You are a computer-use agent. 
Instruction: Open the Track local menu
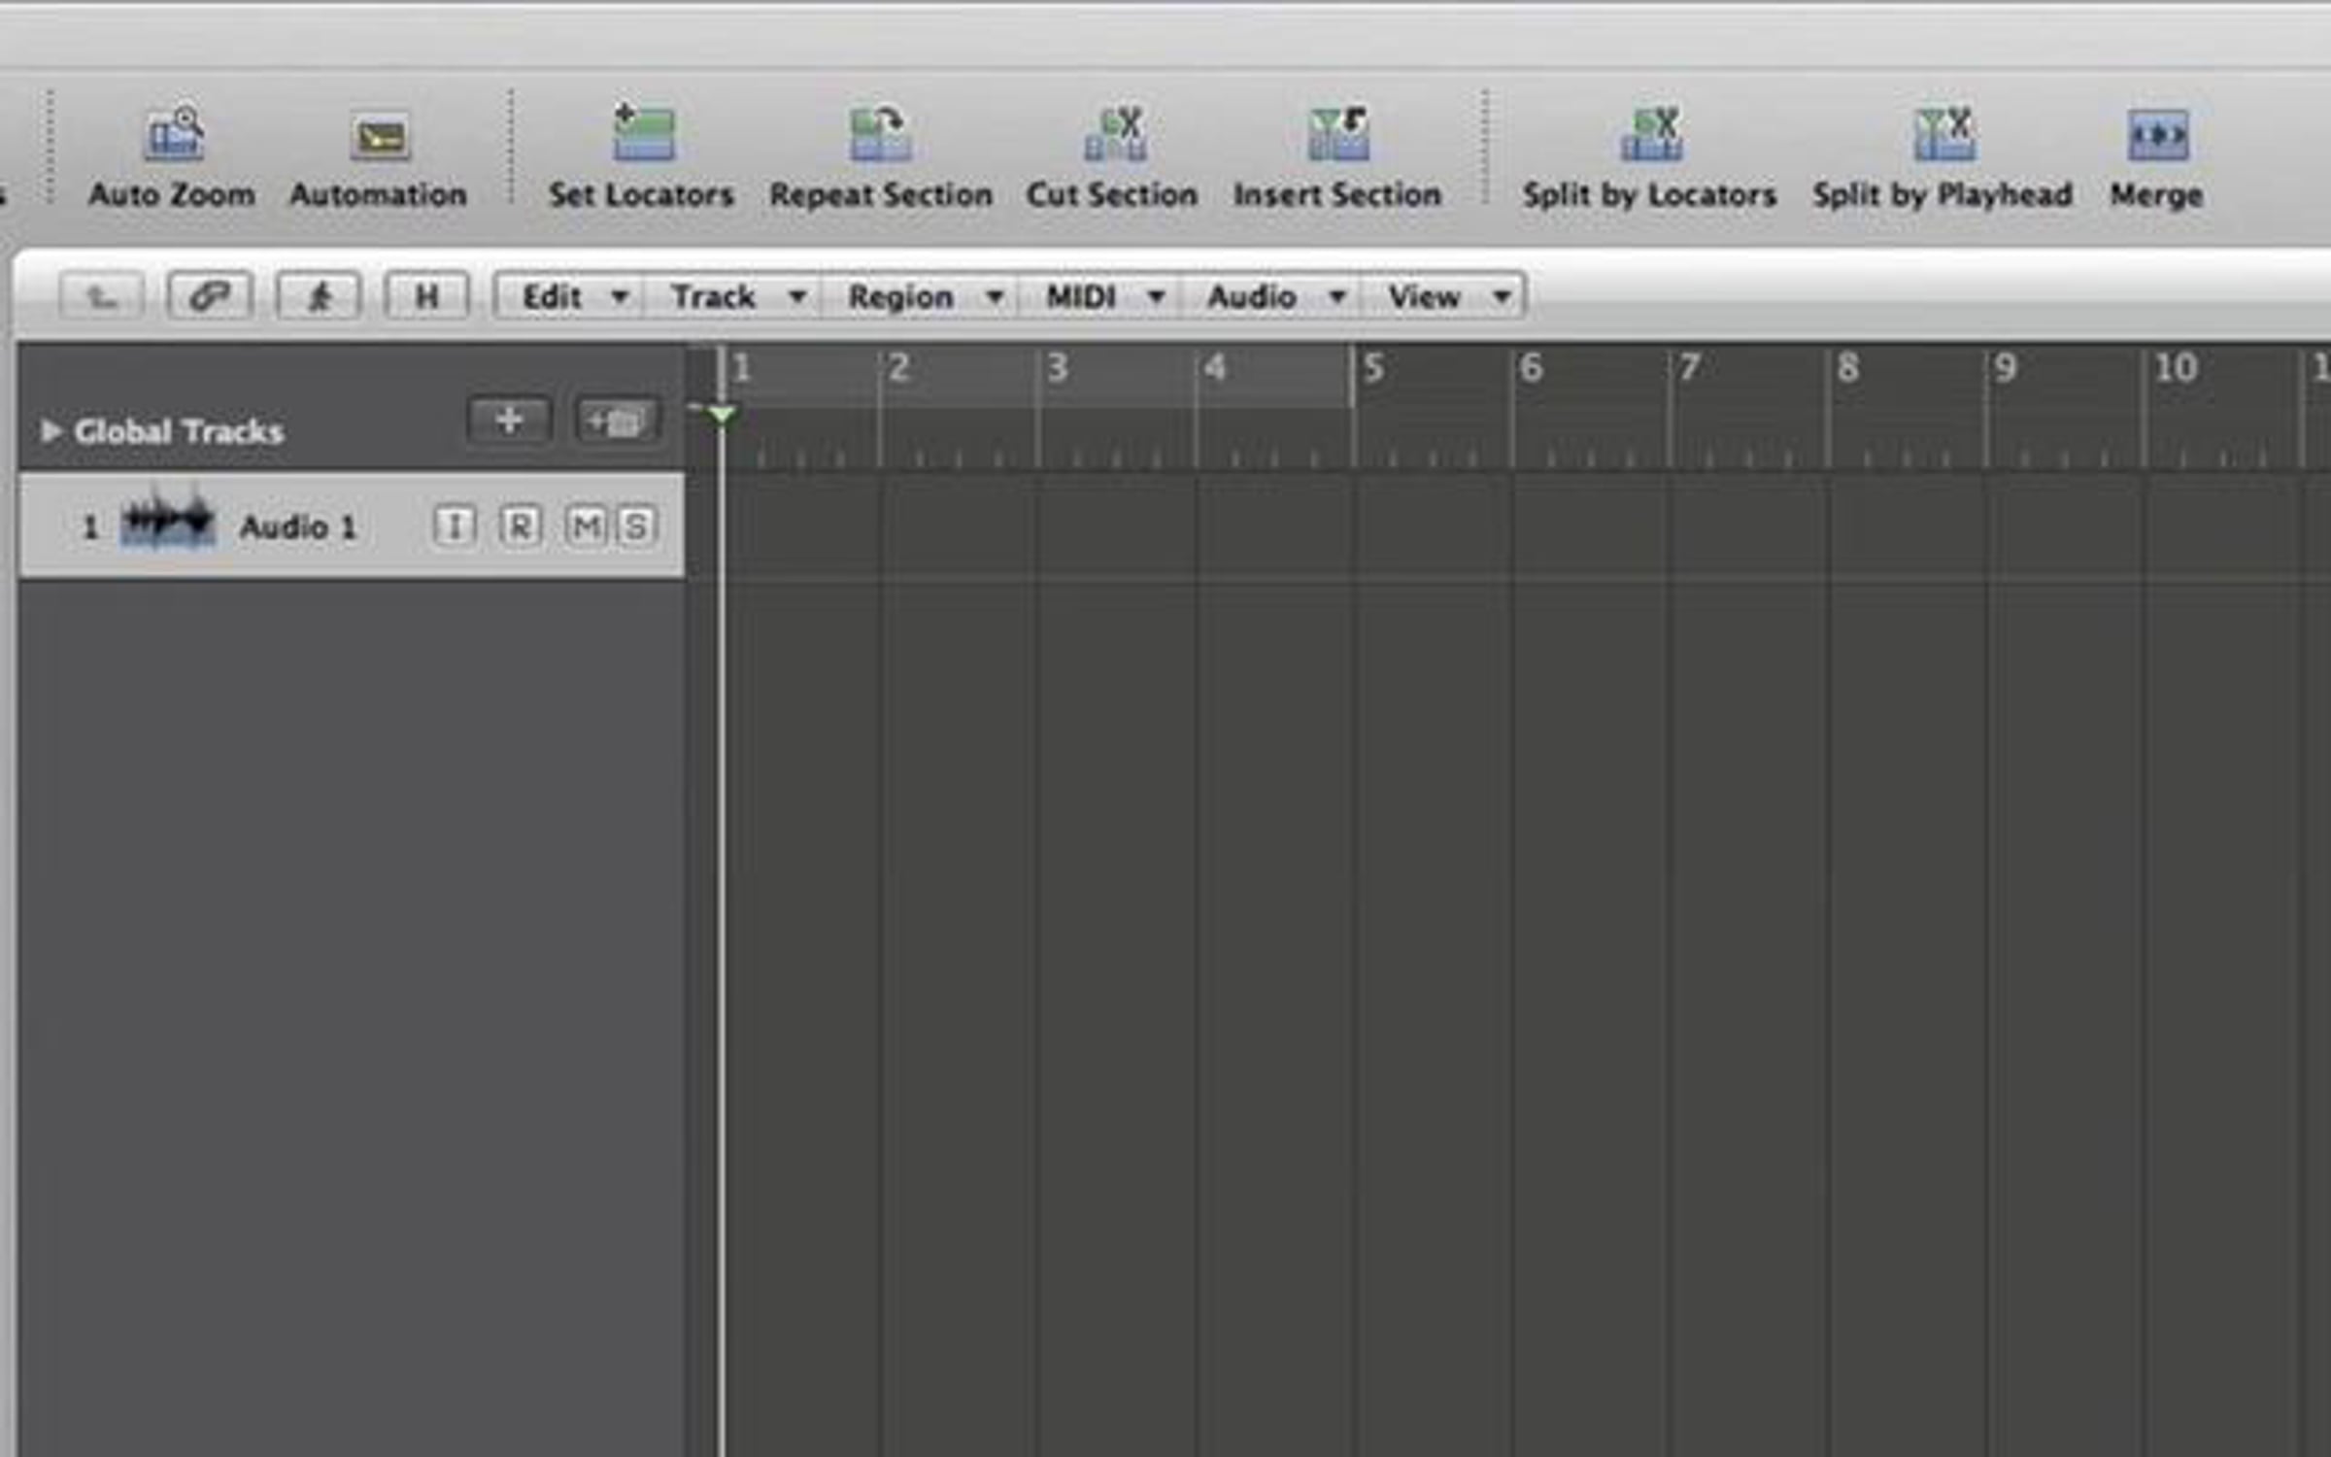732,296
